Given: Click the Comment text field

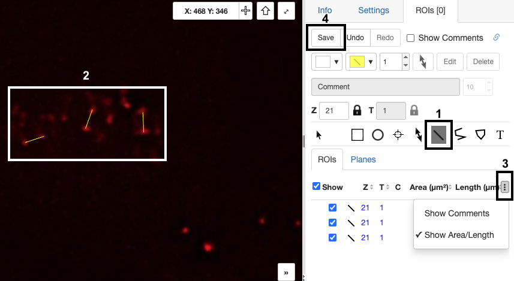Looking at the screenshot, I should click(385, 87).
